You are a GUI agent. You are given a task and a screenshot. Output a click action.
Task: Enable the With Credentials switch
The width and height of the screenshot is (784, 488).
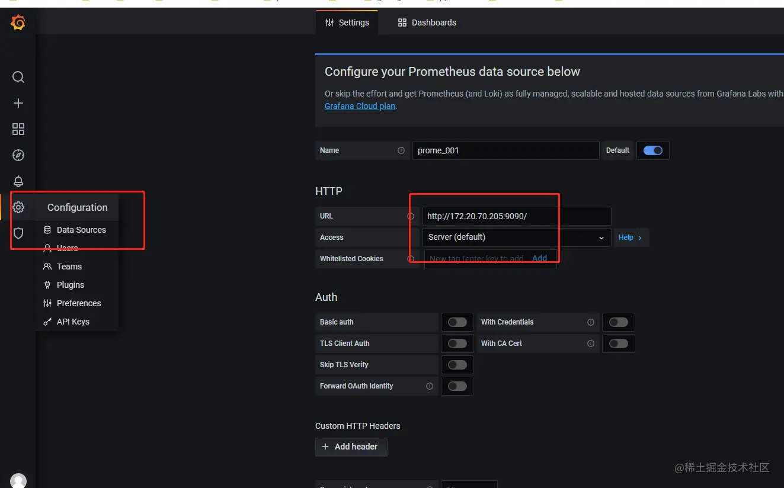click(619, 322)
